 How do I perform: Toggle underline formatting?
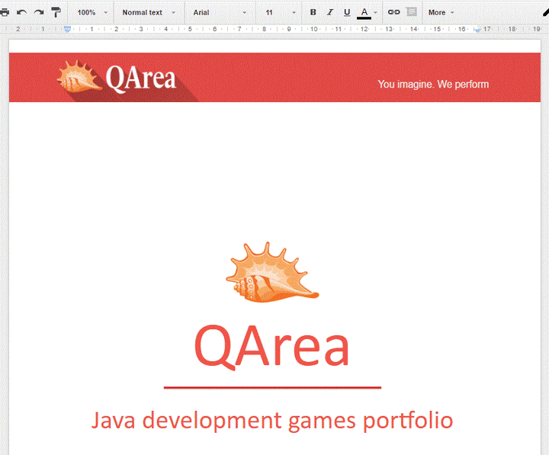click(x=347, y=13)
